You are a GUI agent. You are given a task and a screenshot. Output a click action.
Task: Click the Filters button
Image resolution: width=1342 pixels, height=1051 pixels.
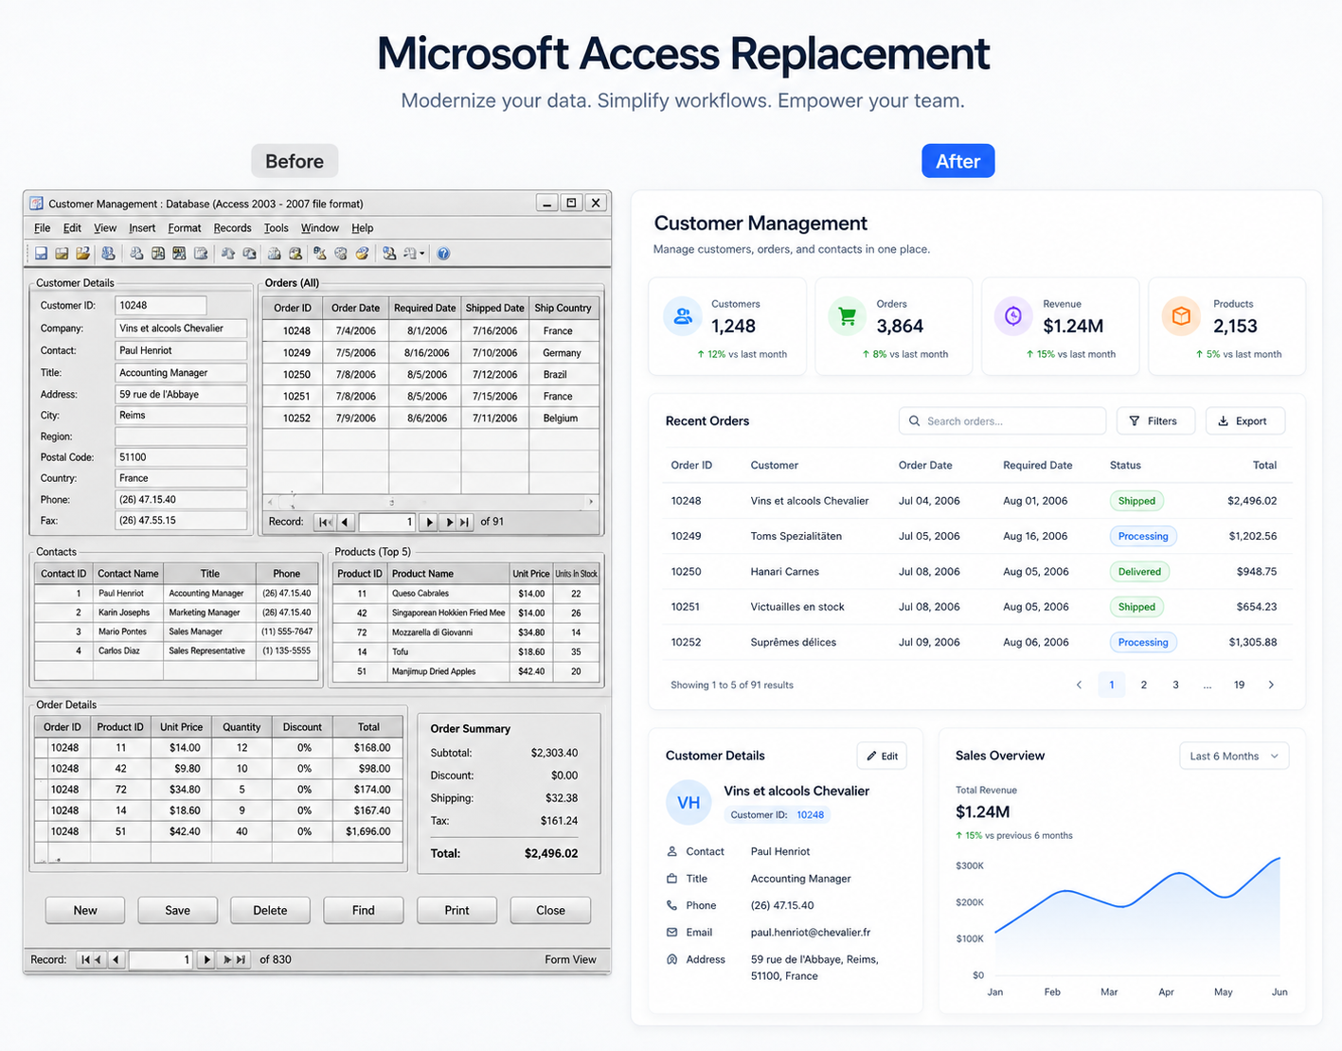coord(1155,421)
